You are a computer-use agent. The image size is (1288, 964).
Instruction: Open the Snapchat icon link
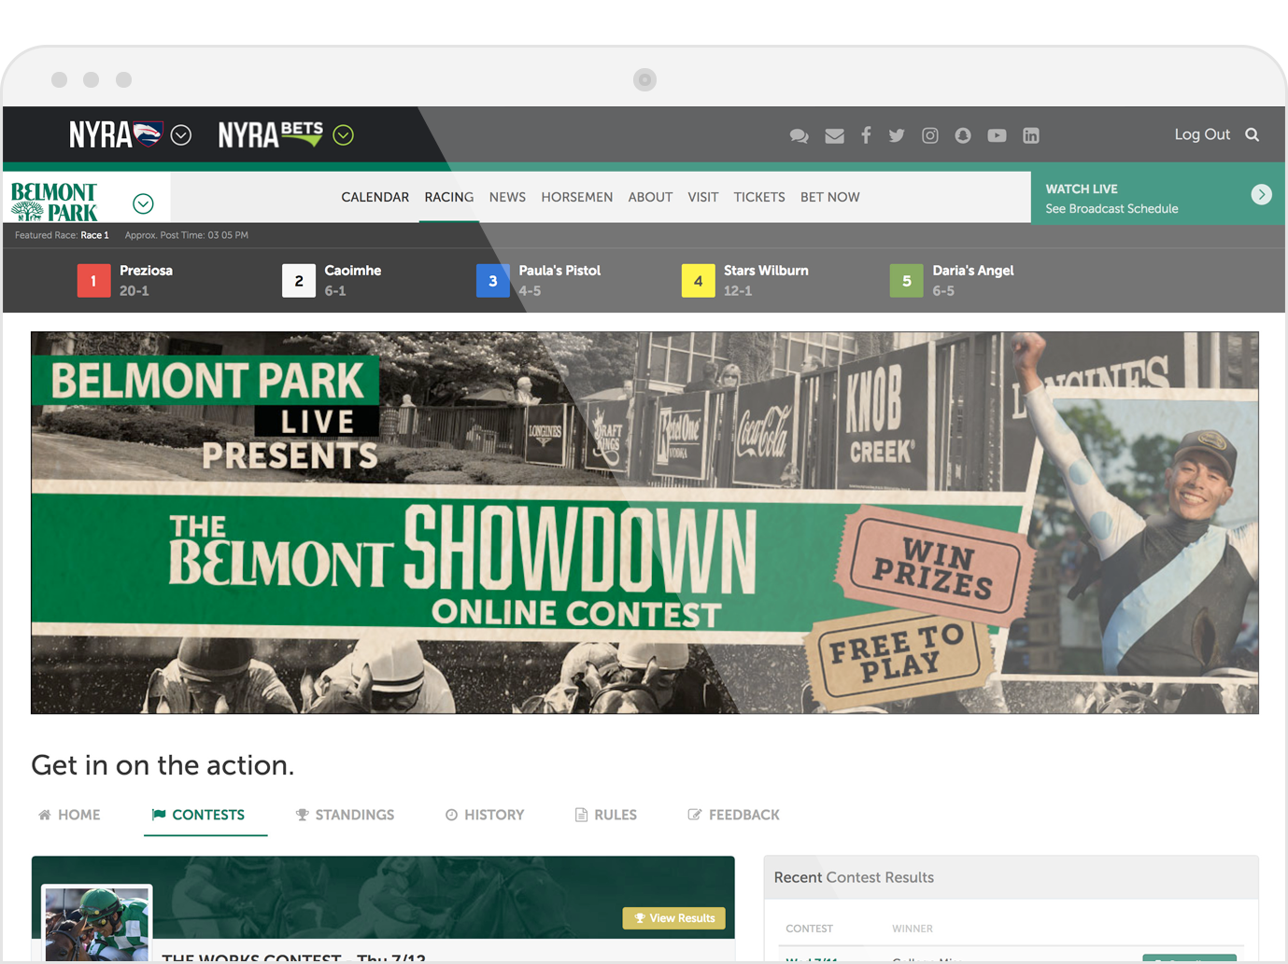963,135
